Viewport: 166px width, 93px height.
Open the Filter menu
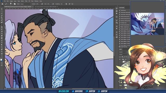click(26, 1)
